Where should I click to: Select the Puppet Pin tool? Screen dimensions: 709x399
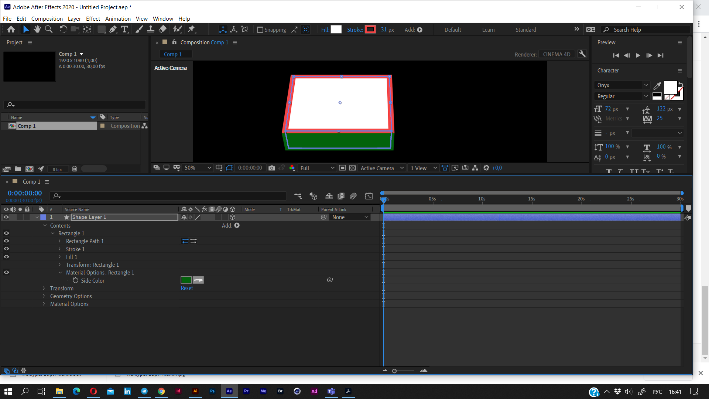click(x=192, y=29)
